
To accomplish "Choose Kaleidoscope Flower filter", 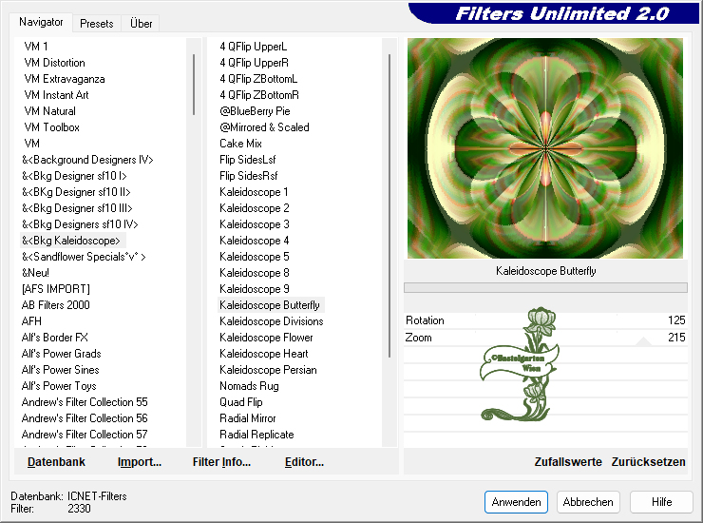I will (x=266, y=338).
